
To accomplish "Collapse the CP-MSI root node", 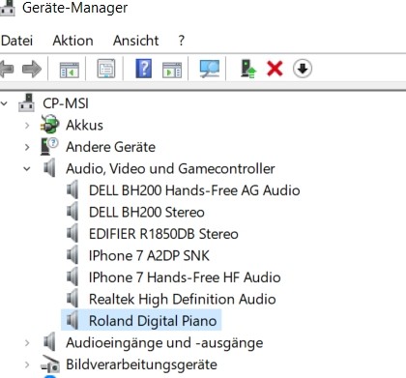I will (4, 103).
